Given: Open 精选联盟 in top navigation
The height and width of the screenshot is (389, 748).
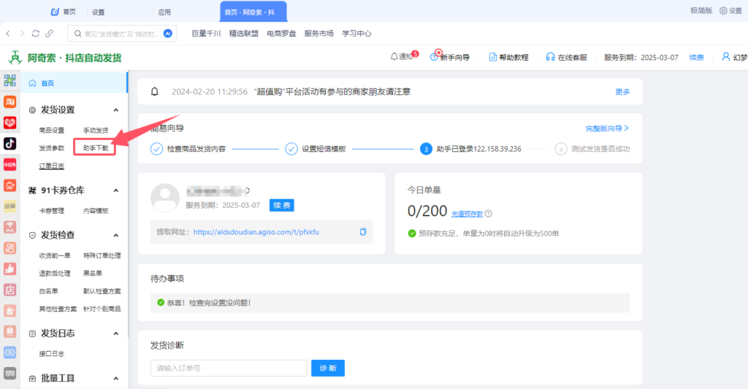Looking at the screenshot, I should coord(244,34).
